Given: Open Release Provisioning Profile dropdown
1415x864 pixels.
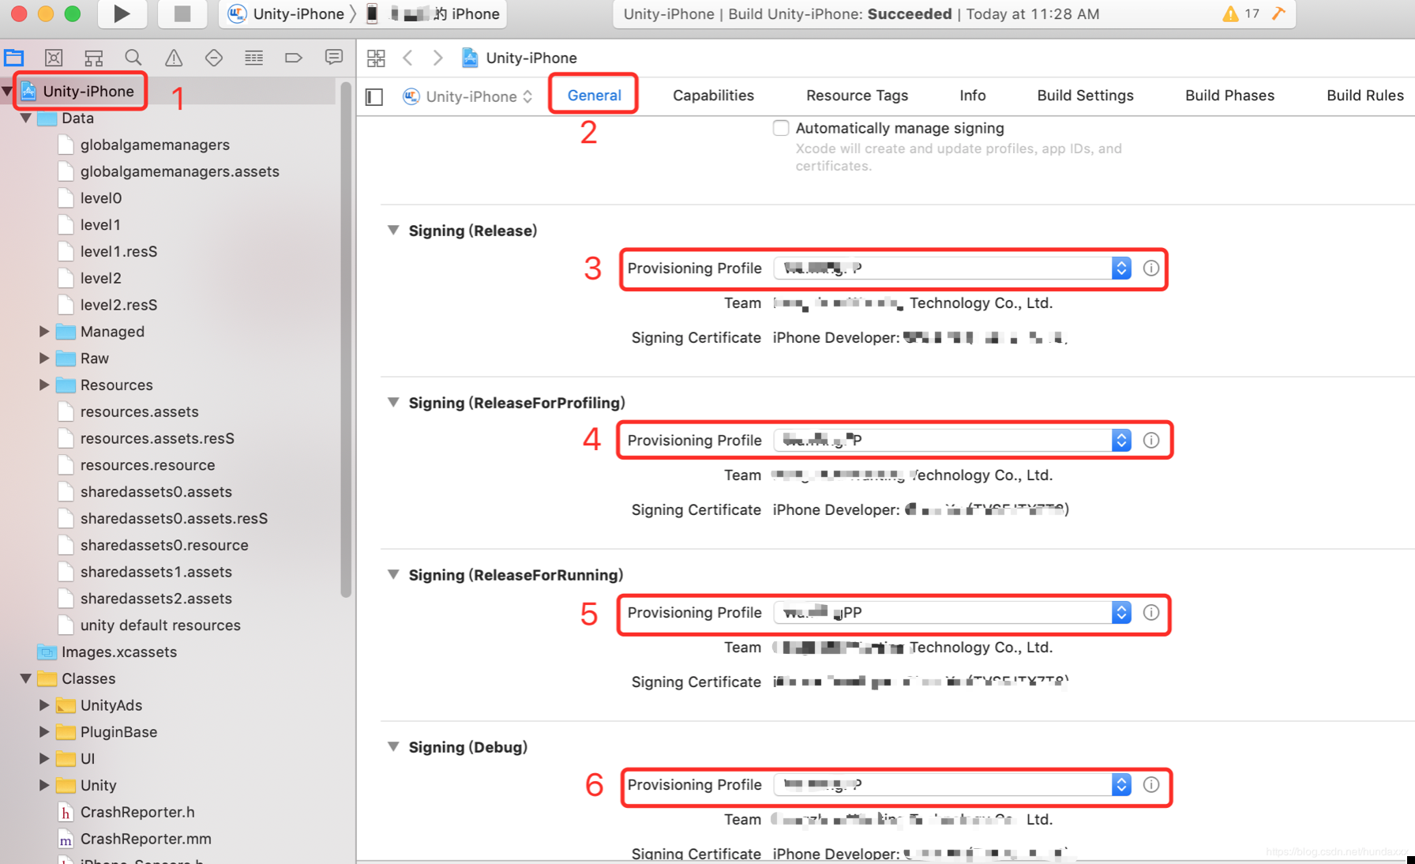Looking at the screenshot, I should pos(952,269).
